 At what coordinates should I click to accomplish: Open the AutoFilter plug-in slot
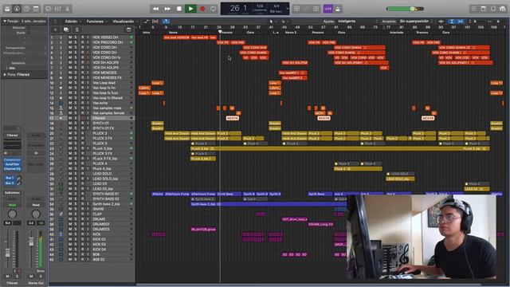click(13, 164)
